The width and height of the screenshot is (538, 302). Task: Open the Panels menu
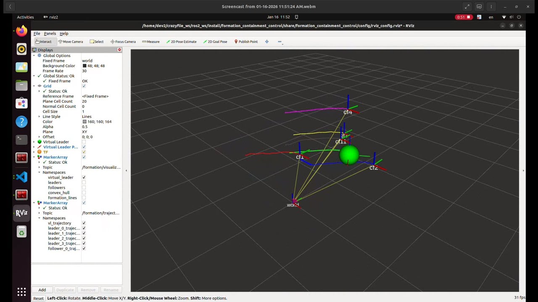pyautogui.click(x=50, y=34)
